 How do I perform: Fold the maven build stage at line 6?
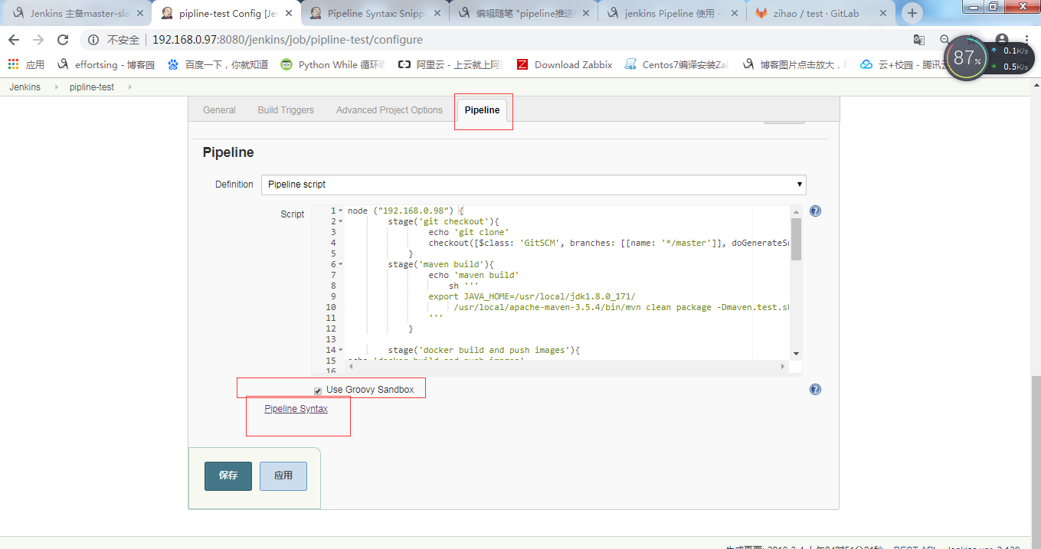(x=341, y=264)
